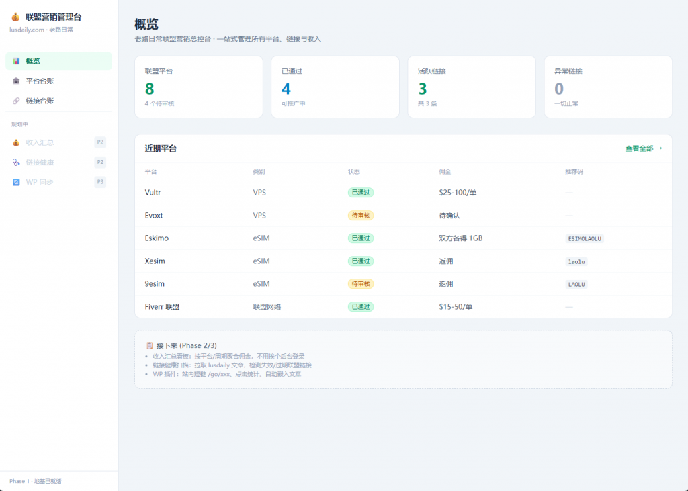Click the 概览 page heading

tap(146, 24)
